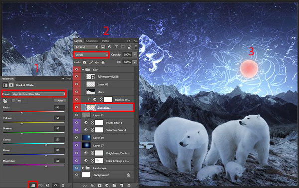Select the smart object filter icon
The height and width of the screenshot is (188, 299).
click(129, 47)
